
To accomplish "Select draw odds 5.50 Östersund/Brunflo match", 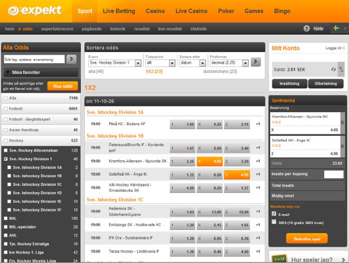I will click(210, 148).
